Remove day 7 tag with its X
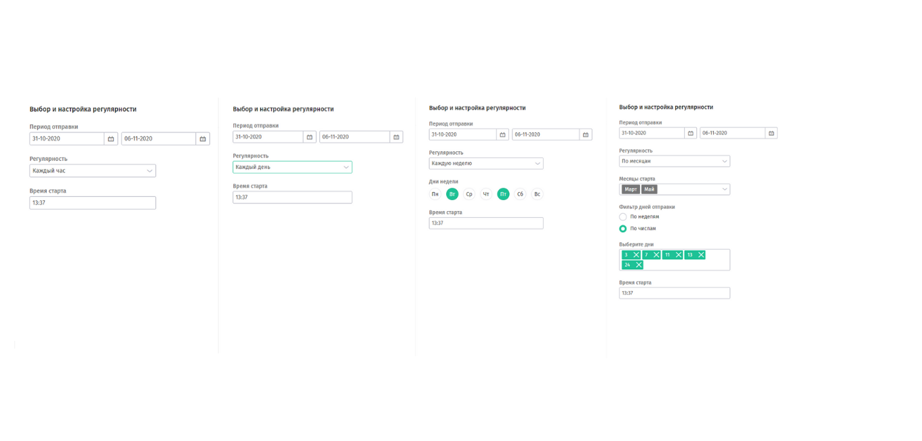Viewport: 922px width, 441px height. (x=656, y=255)
